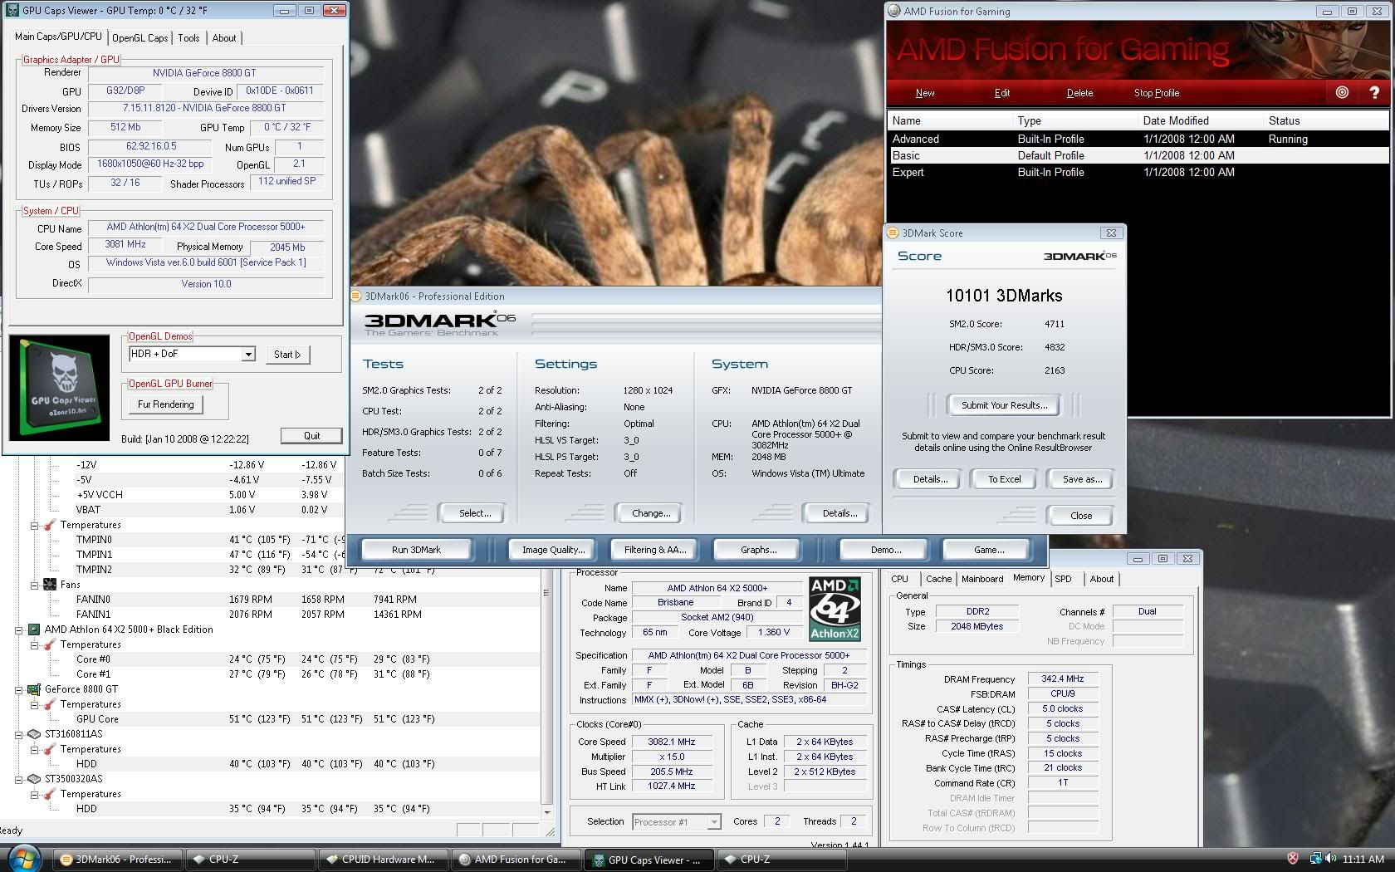Collapse the ST3500320AS drive node
1395x872 pixels.
pyautogui.click(x=18, y=779)
